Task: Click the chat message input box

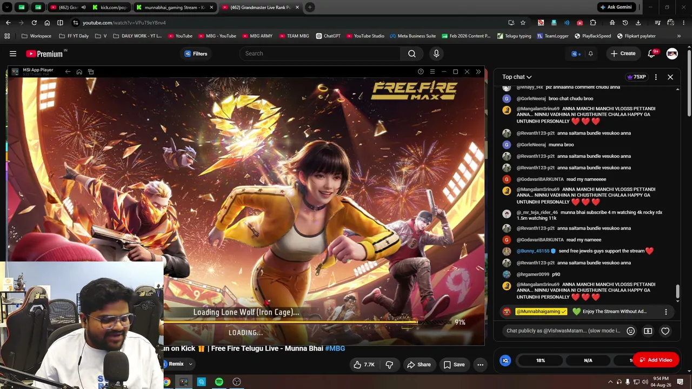Action: 563,331
